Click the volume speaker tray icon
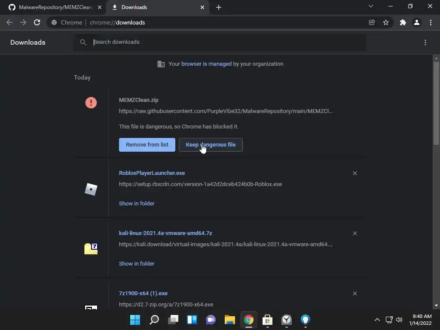 click(x=399, y=320)
